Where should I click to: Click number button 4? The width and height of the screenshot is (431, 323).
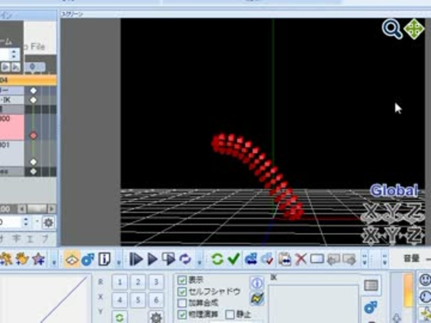pyautogui.click(x=119, y=300)
